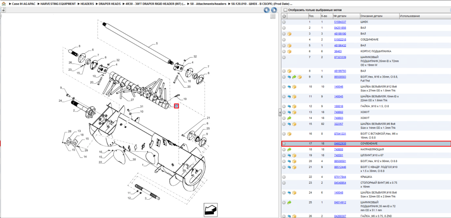Toggle the selection circle for part 84548954
451x218 pixels.
pyautogui.click(x=284, y=183)
